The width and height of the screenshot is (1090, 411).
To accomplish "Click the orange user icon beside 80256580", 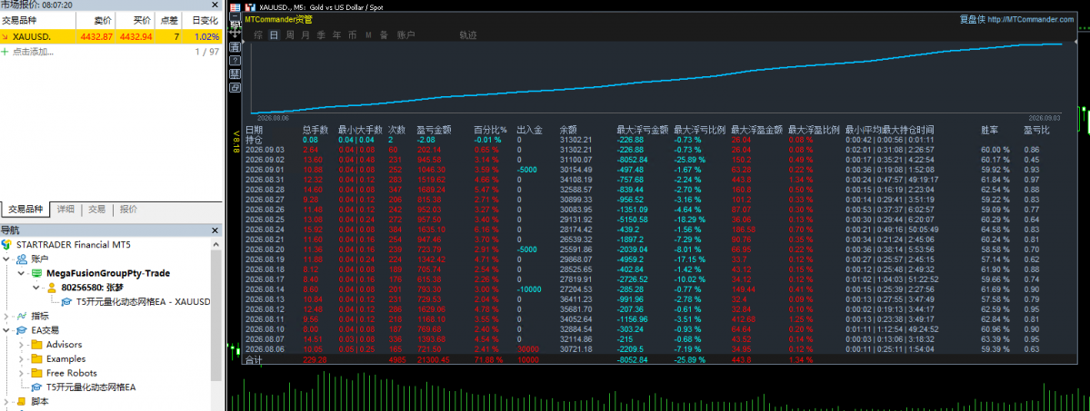I will [x=52, y=288].
